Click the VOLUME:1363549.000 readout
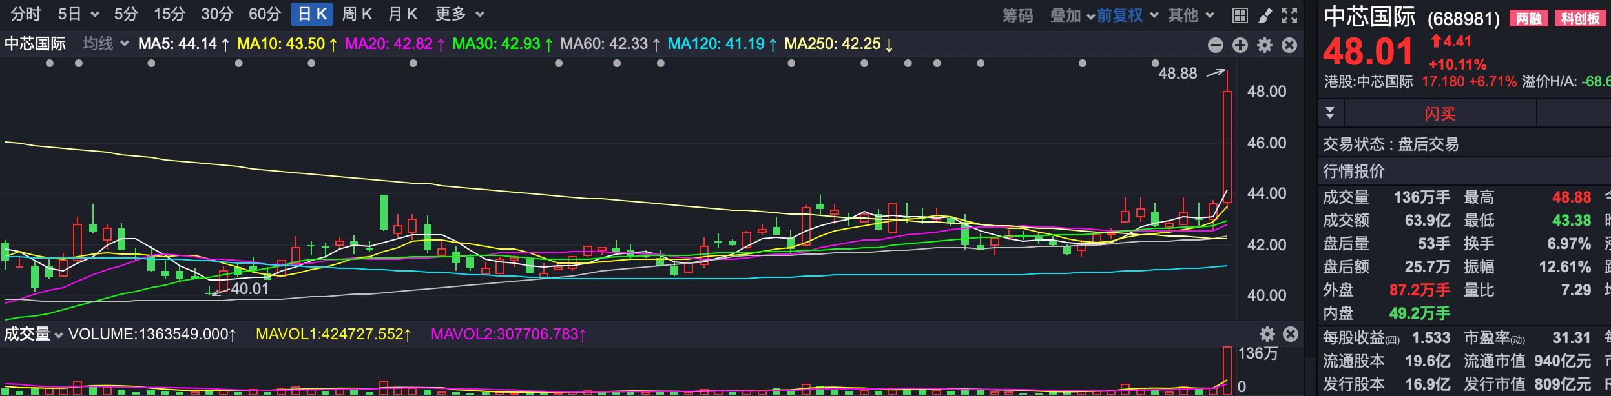This screenshot has height=396, width=1611. [152, 334]
